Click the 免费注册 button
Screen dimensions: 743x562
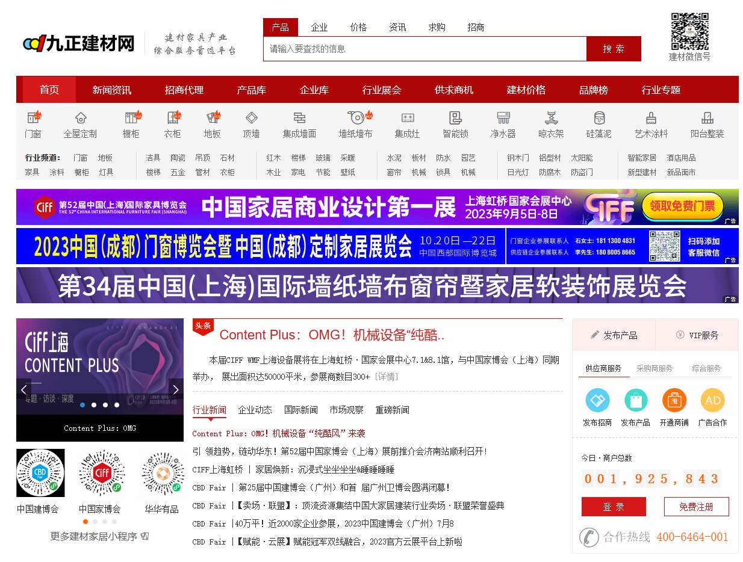coord(696,507)
